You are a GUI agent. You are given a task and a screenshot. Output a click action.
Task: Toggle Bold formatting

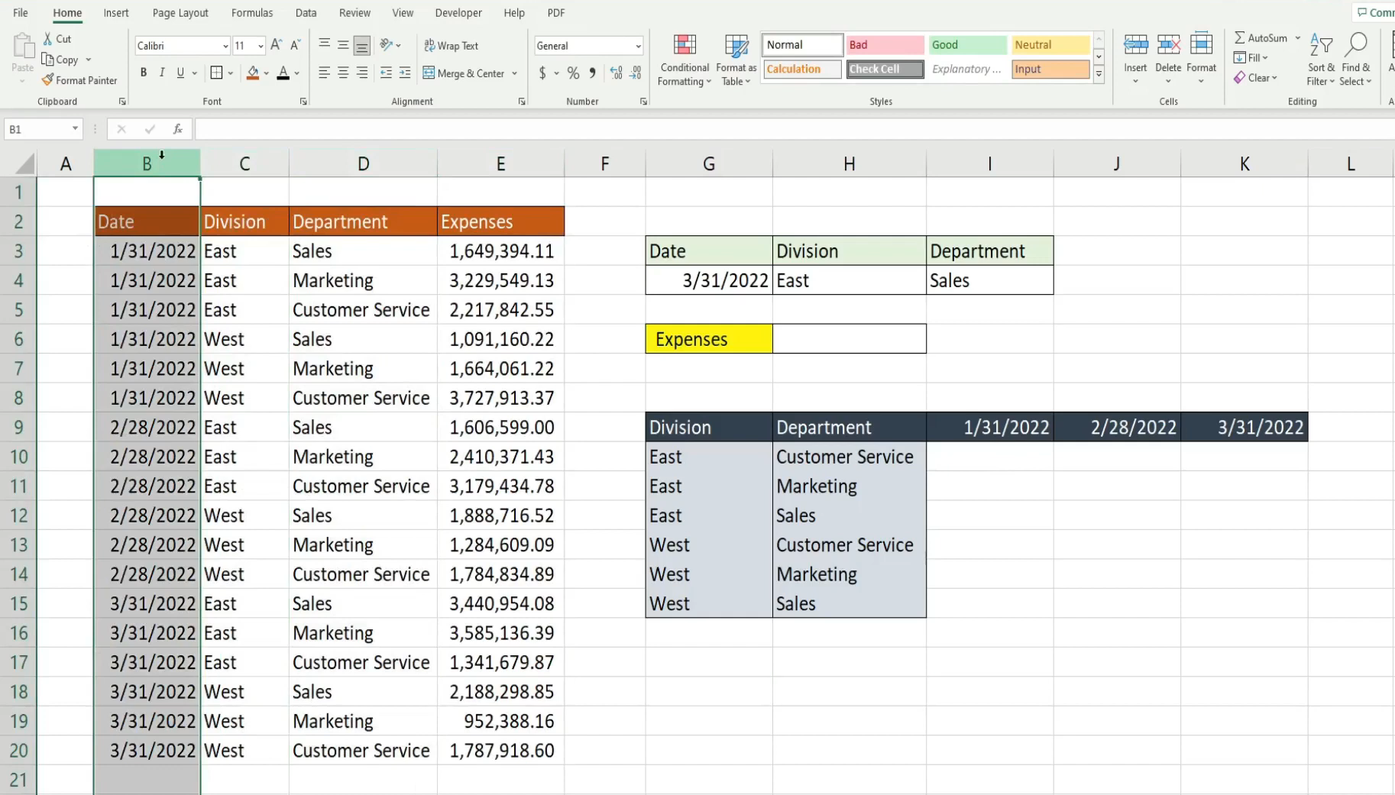[144, 73]
